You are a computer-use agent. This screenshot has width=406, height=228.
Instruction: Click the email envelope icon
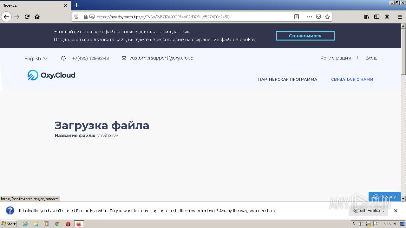point(124,58)
